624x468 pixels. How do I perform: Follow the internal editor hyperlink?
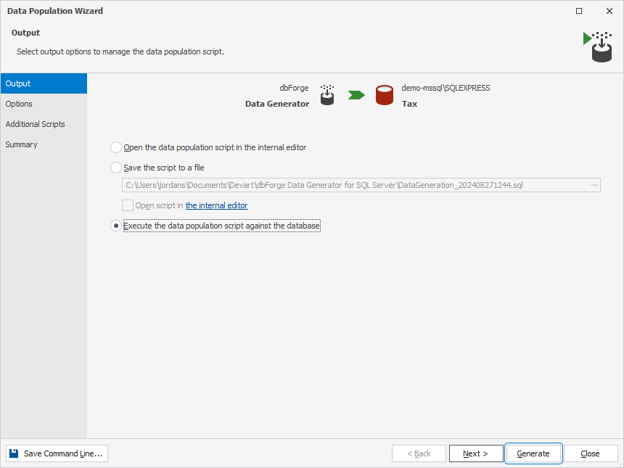pos(216,205)
